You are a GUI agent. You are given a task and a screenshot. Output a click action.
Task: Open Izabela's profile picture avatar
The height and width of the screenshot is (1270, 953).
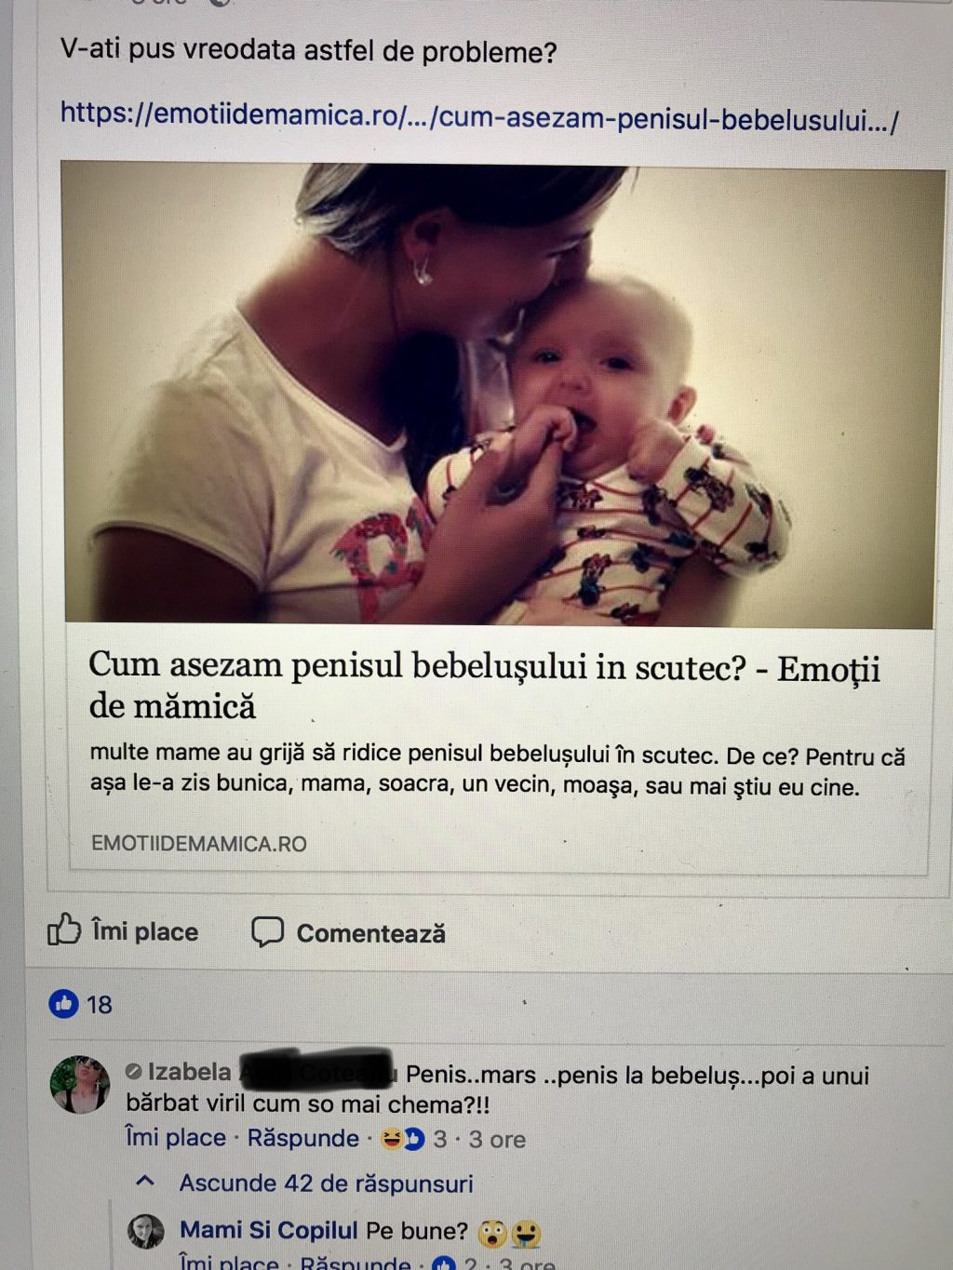pos(79,1084)
